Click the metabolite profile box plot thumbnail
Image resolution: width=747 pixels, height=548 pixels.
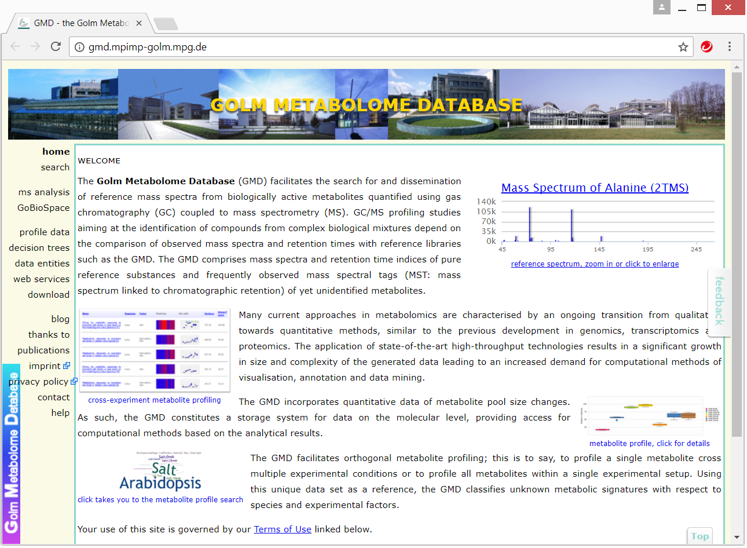click(650, 415)
